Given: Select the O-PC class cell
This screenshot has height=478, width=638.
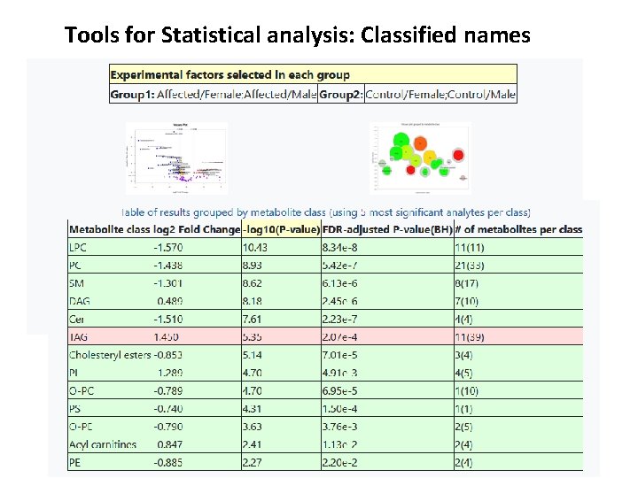Looking at the screenshot, I should click(x=82, y=390).
